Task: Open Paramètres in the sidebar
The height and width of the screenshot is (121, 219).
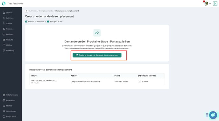Action: 9,100
